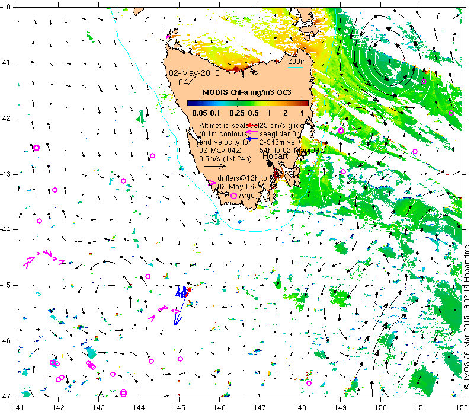
Task: Click the Argo circle inside the eddy near 151E
Action: coord(424,81)
